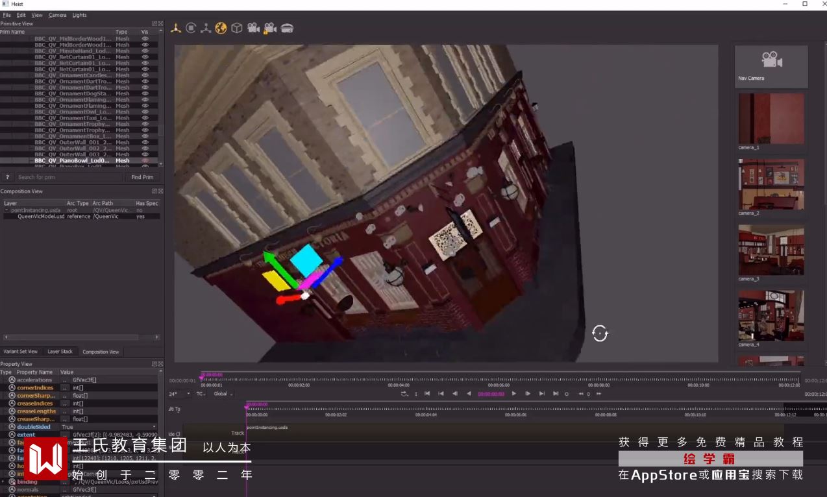The image size is (827, 497).
Task: Hide the BBC_QV_OuterWall_003 mesh
Action: (145, 154)
